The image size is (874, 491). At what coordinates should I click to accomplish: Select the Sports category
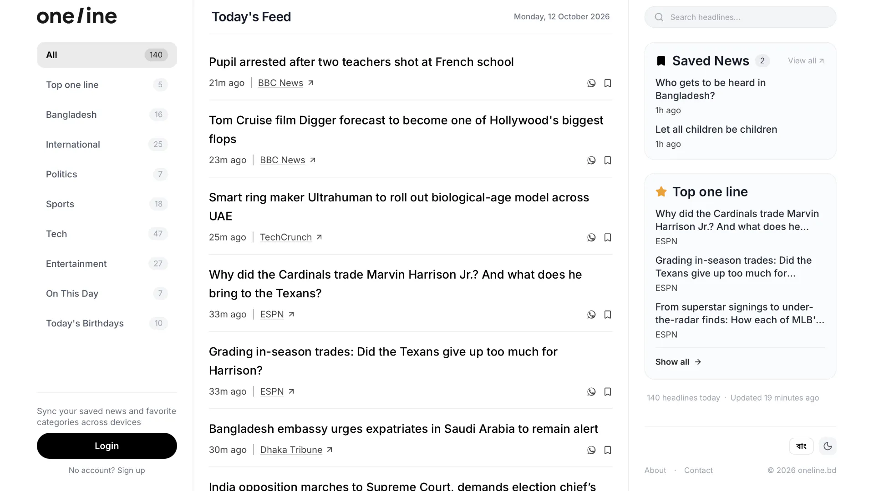pyautogui.click(x=107, y=204)
